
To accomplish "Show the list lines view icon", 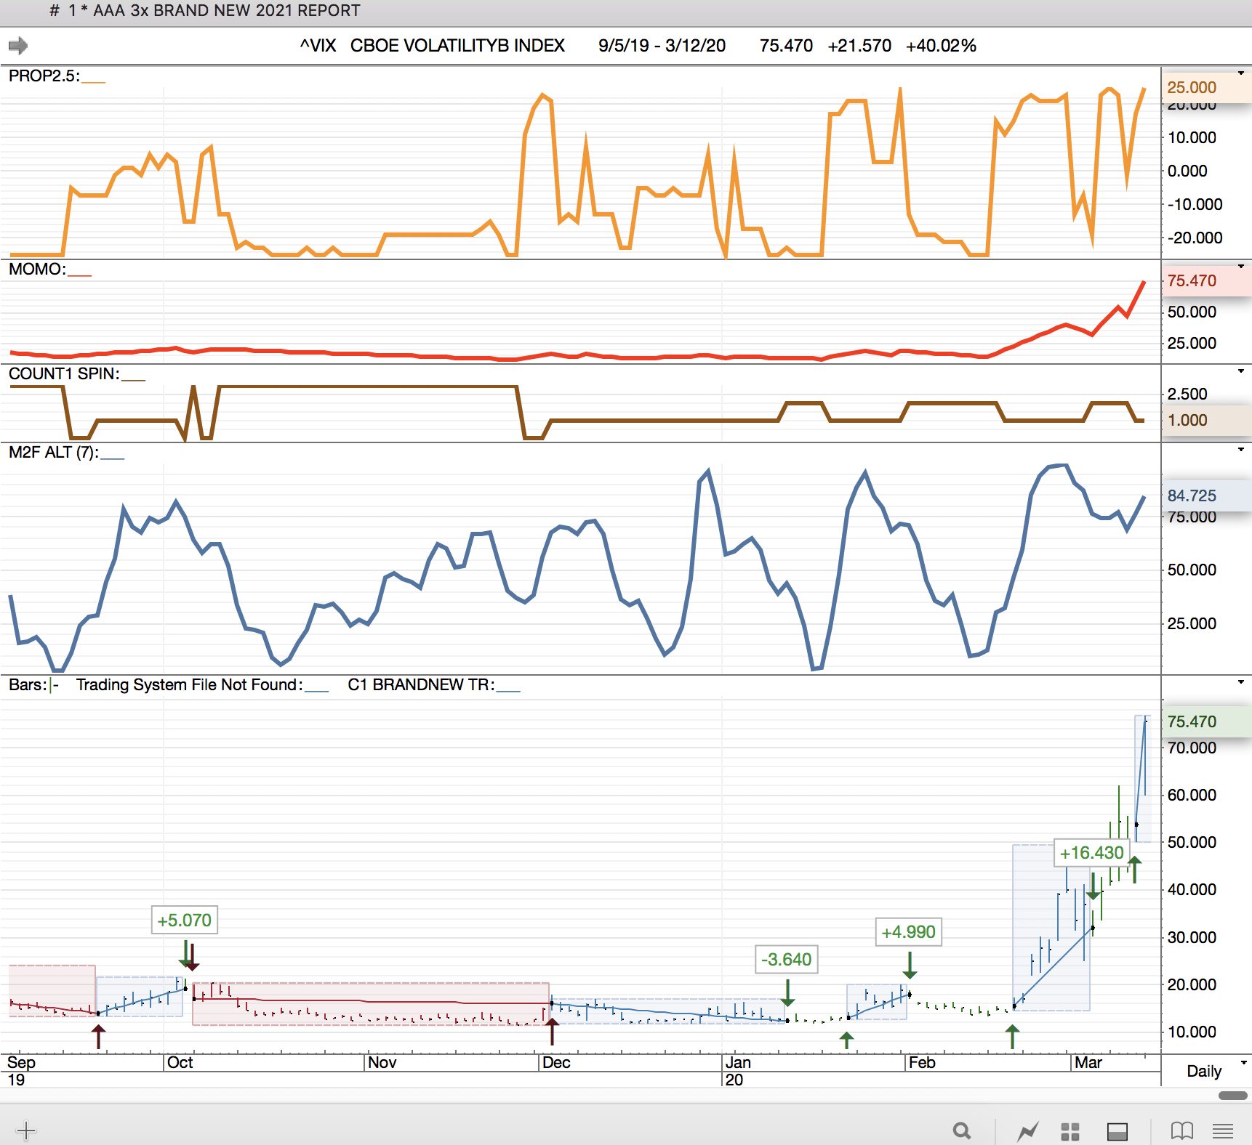I will 1223,1130.
